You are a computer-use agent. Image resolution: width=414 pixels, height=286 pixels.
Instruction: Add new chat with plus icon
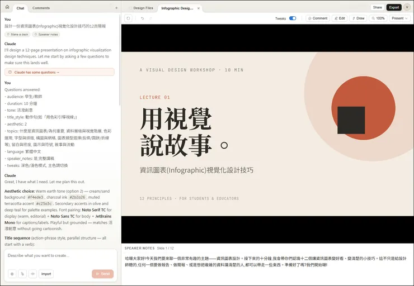(x=116, y=8)
